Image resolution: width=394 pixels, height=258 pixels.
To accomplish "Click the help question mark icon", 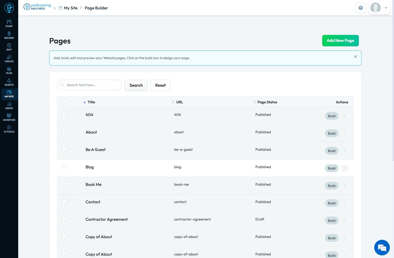I will click(x=361, y=8).
